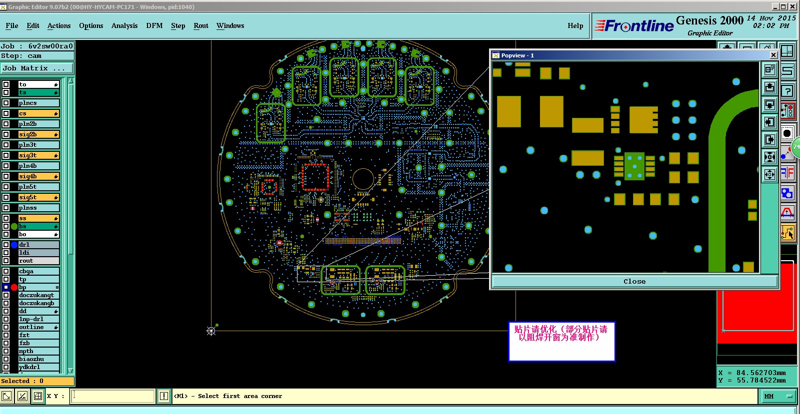Tick the checkbox for layer bp
The height and width of the screenshot is (414, 800).
[6, 287]
